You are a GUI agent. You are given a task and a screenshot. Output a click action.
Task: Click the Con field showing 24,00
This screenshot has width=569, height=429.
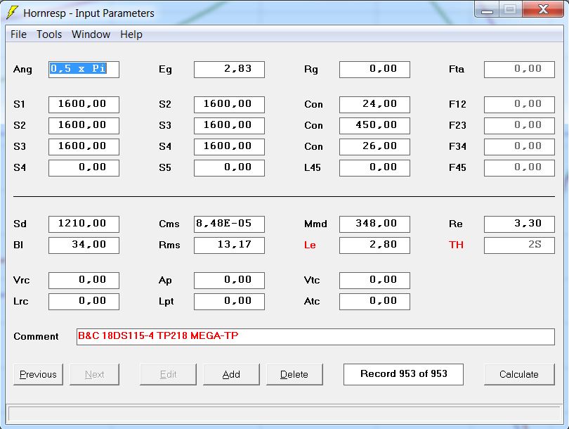[x=375, y=105]
